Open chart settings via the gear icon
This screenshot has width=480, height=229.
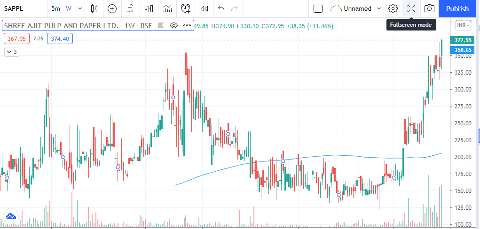tap(393, 8)
